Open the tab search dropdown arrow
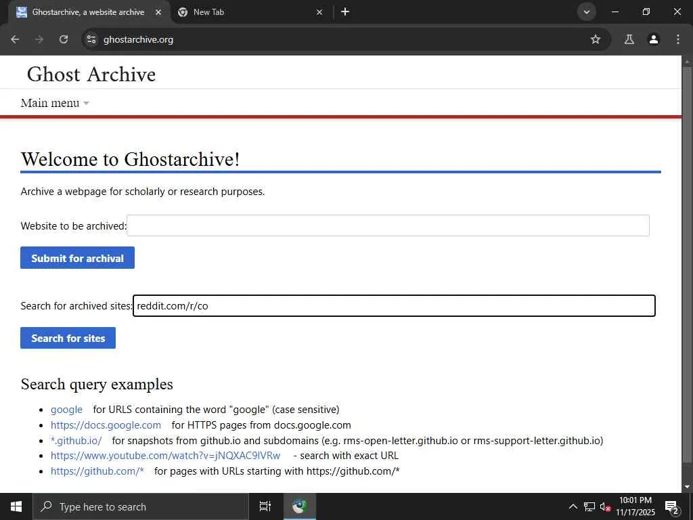This screenshot has width=693, height=520. (587, 12)
